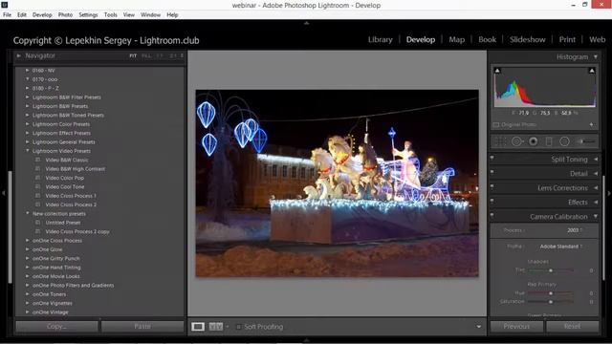
Task: Click the Video B&W High Contrast preset icon
Action: click(38, 169)
